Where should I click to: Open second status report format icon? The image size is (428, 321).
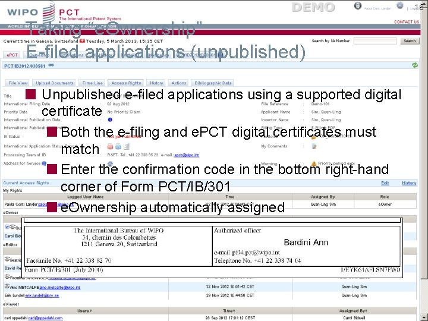[x=118, y=147]
